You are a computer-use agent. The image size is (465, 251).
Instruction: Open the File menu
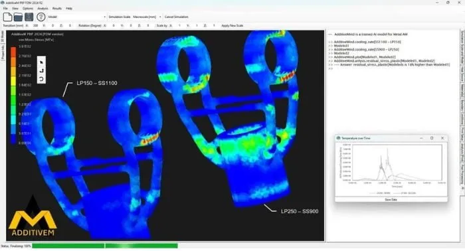[5, 8]
